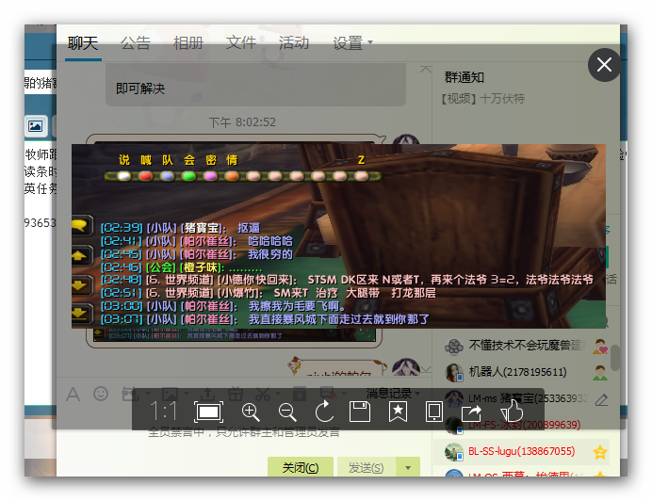Image resolution: width=652 pixels, height=501 pixels.
Task: Zoom in on the image
Action: (x=251, y=412)
